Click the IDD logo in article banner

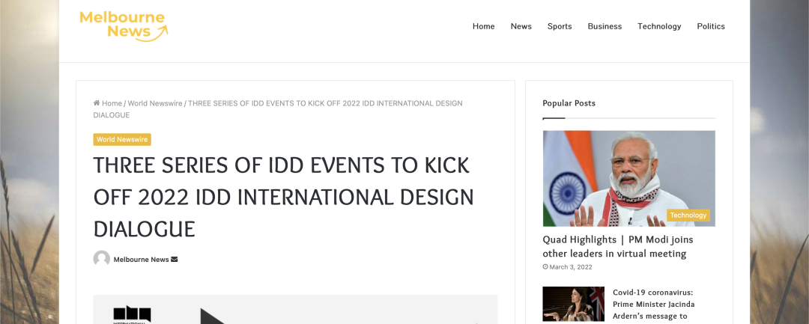point(132,314)
